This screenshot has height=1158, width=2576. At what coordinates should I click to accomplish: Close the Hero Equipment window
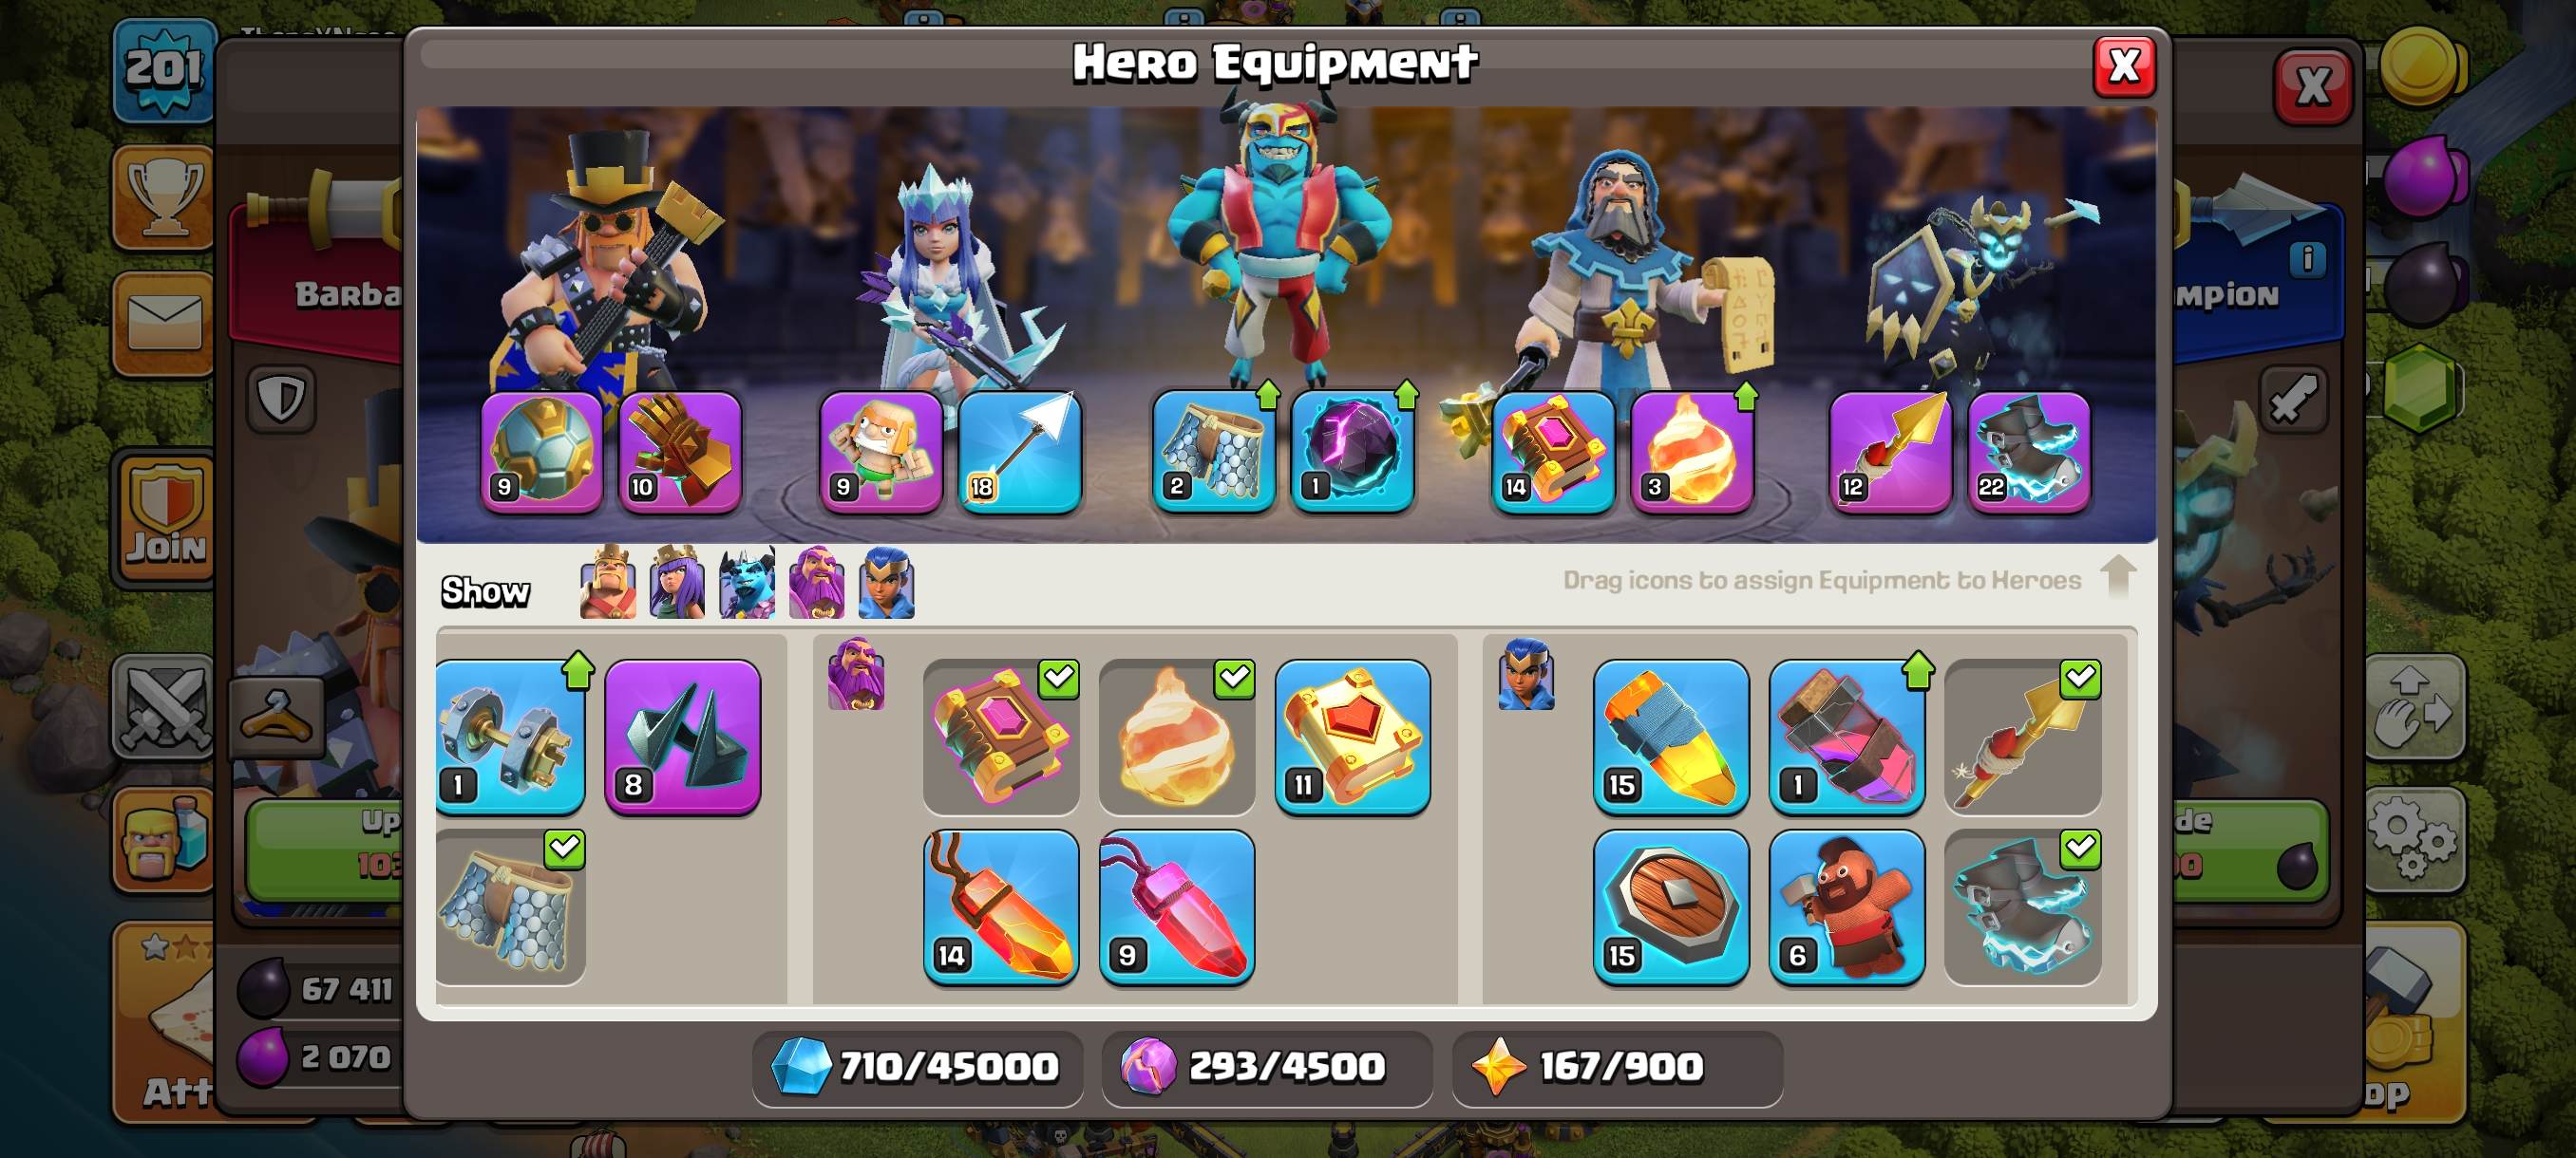pos(2124,67)
